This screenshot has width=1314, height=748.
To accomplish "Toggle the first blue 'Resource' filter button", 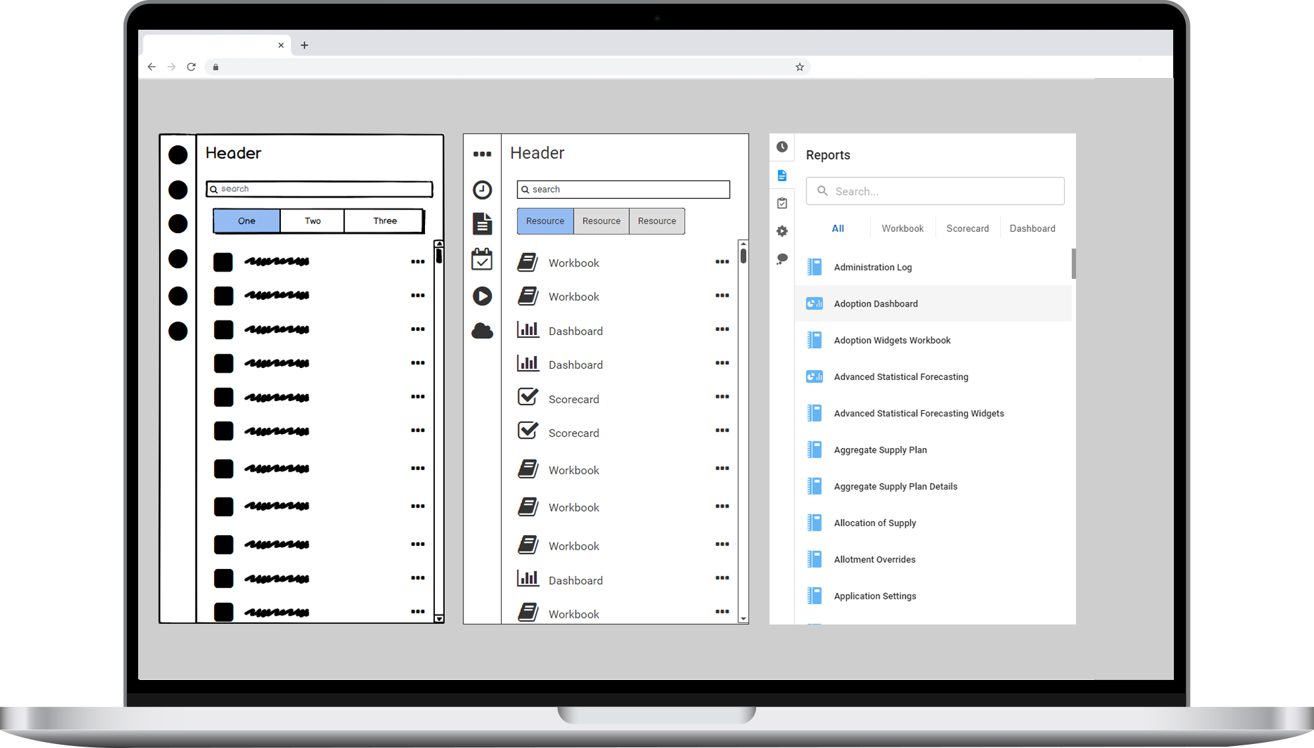I will [x=545, y=221].
